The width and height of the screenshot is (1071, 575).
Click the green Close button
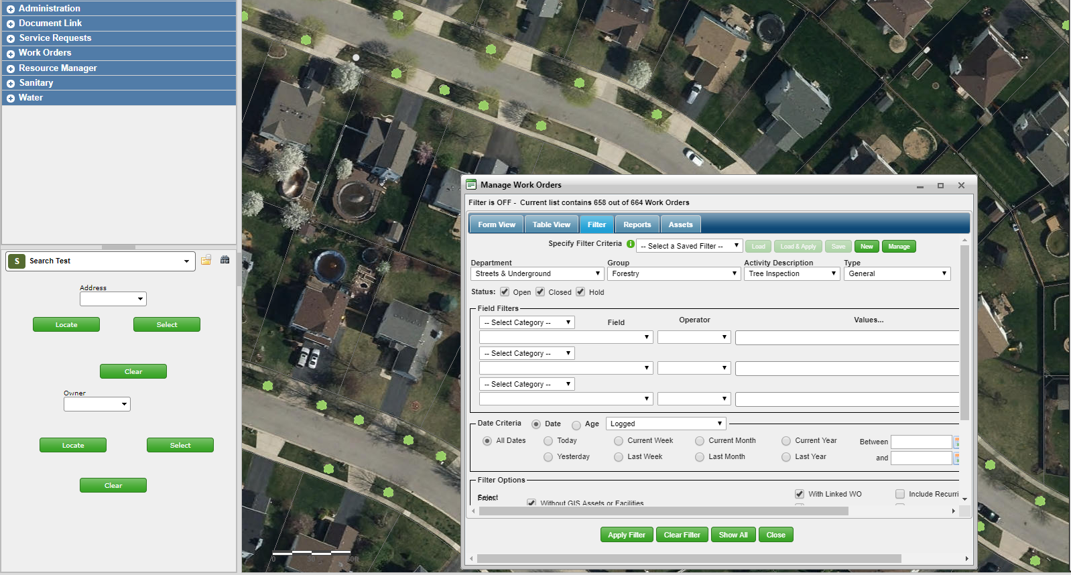point(776,535)
